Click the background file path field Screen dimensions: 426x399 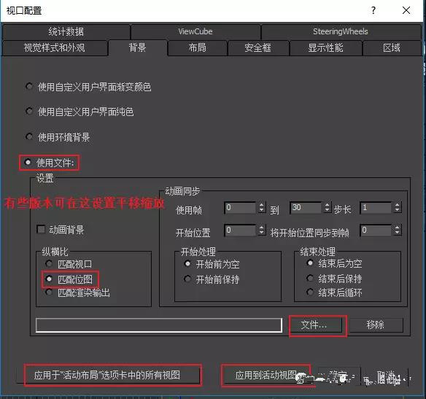[159, 325]
